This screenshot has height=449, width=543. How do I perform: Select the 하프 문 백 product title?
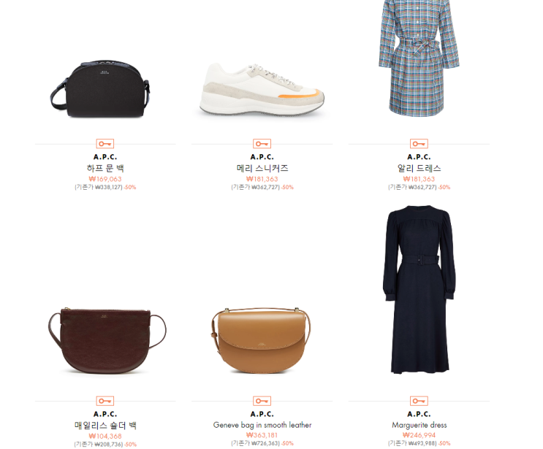pos(105,169)
